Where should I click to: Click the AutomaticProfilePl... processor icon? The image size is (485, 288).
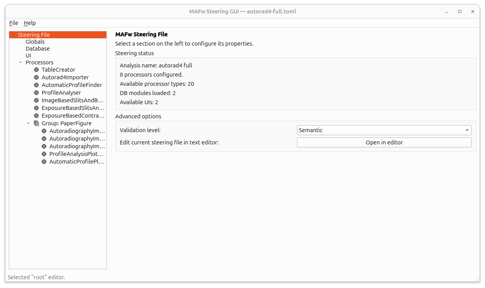coord(43,161)
